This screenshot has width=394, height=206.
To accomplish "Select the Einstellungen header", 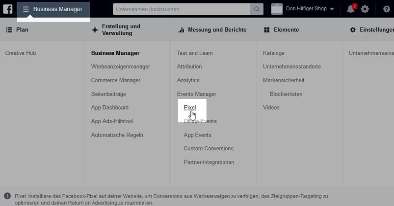I will (x=377, y=30).
